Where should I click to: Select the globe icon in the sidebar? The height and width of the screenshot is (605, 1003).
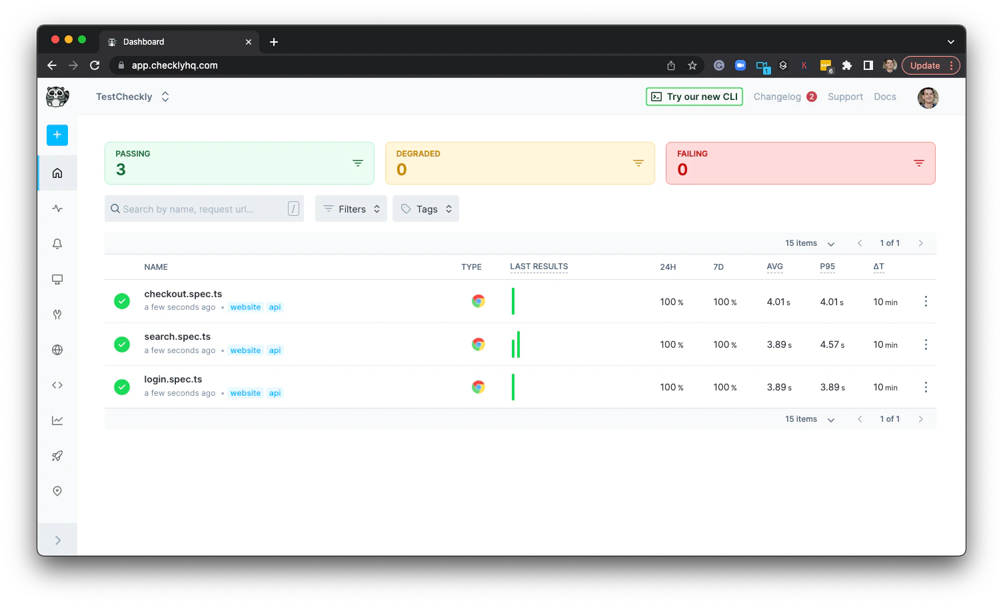(x=57, y=349)
